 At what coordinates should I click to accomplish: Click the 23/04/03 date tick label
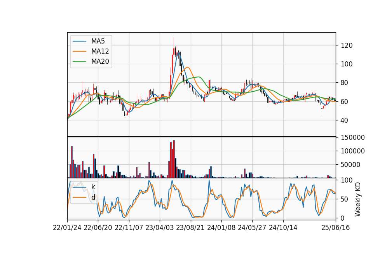[x=160, y=228]
